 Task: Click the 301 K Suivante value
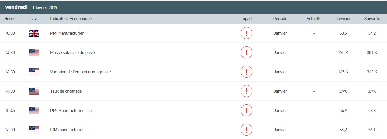click(x=372, y=53)
